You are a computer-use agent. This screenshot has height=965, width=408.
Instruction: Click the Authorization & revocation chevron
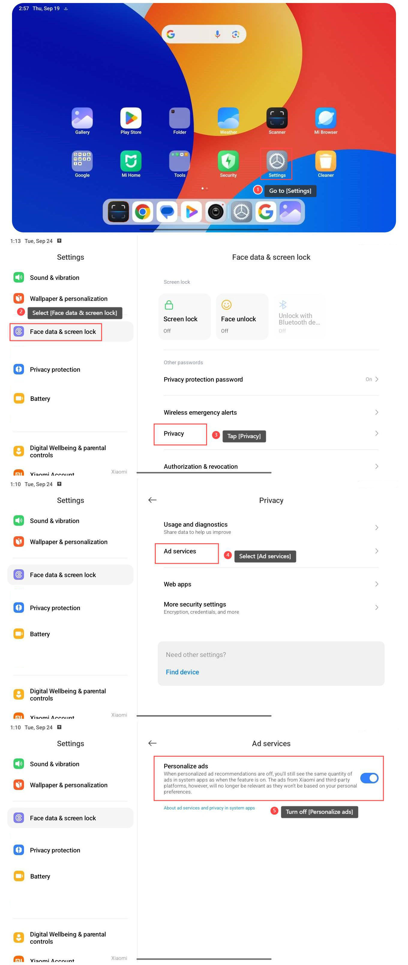click(376, 466)
